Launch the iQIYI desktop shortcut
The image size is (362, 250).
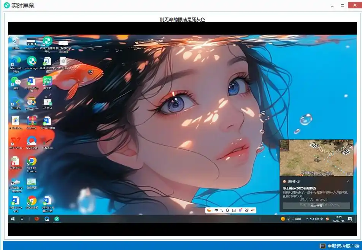pos(47,83)
